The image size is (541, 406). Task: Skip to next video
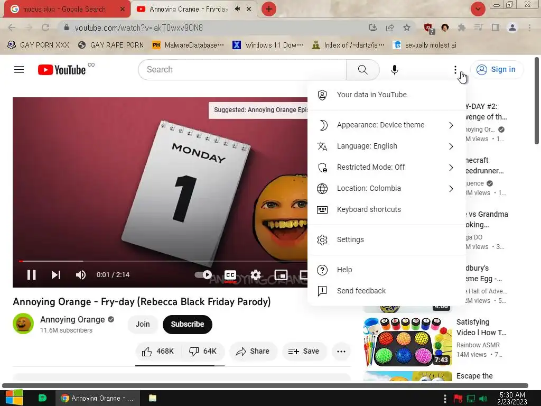click(x=56, y=275)
